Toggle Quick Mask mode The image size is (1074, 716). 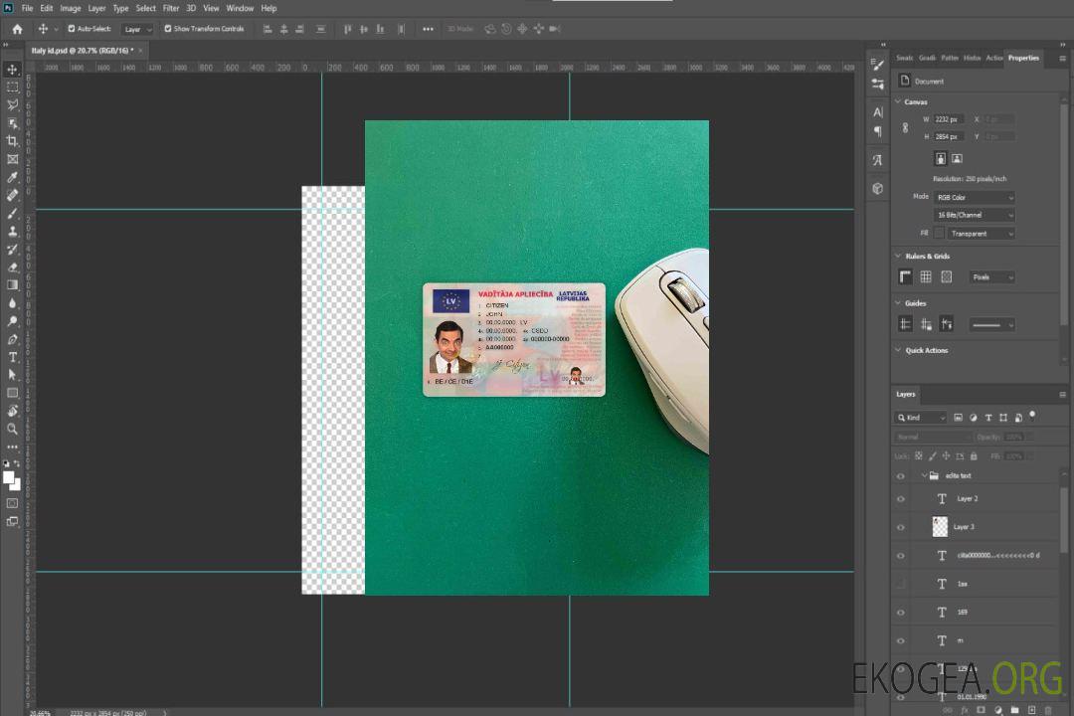(12, 503)
